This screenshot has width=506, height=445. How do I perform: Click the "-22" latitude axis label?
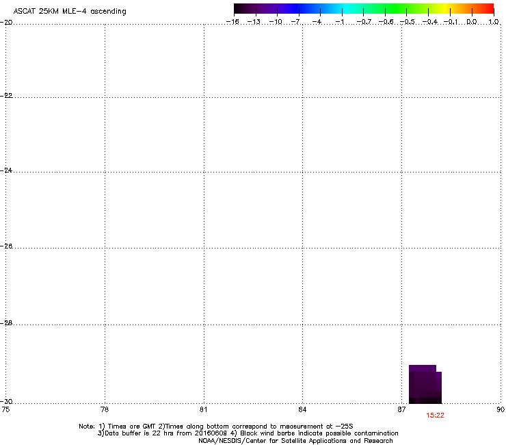6,96
